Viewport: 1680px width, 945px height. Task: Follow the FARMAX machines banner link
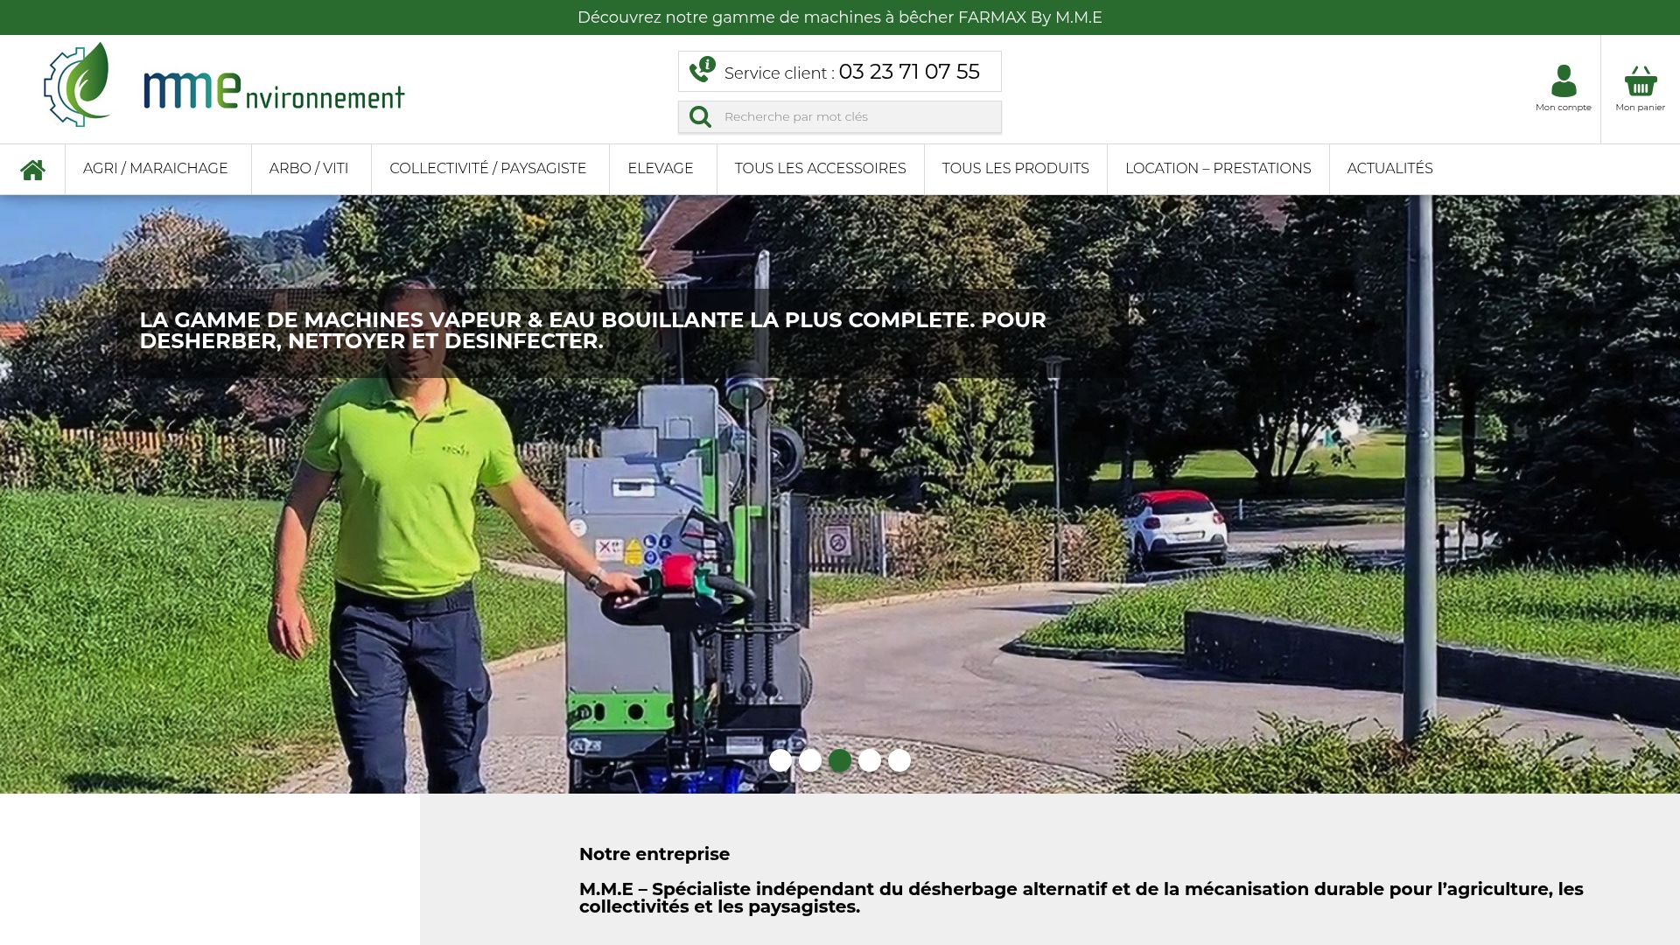pyautogui.click(x=839, y=17)
